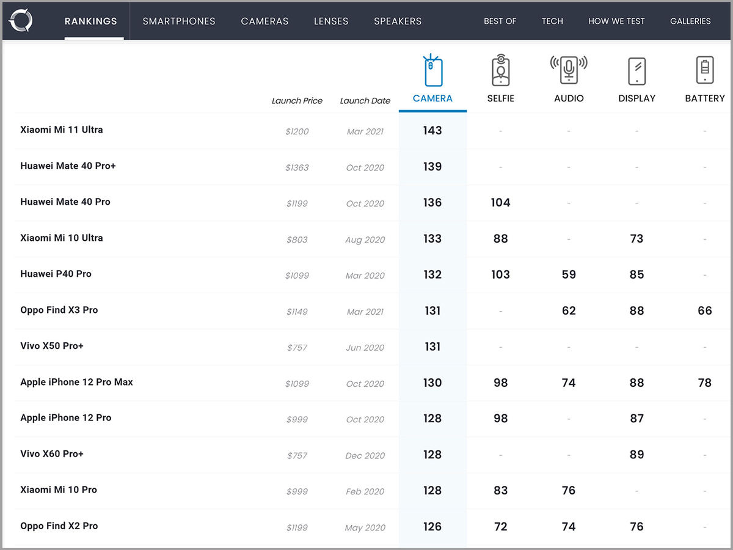Click the $1200 launch price
Image resolution: width=733 pixels, height=550 pixels.
[297, 131]
